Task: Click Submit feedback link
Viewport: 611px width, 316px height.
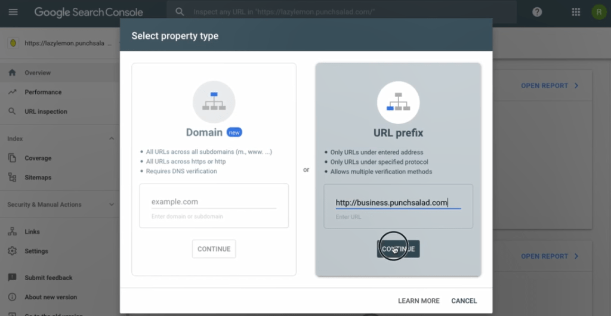Action: (49, 277)
